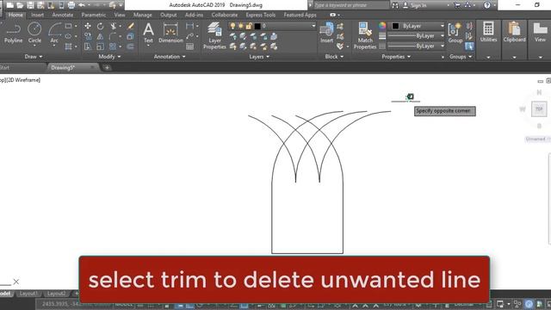Screen dimensions: 551x310
Task: Click the TOP face of the ViewCube
Action: tap(539, 109)
